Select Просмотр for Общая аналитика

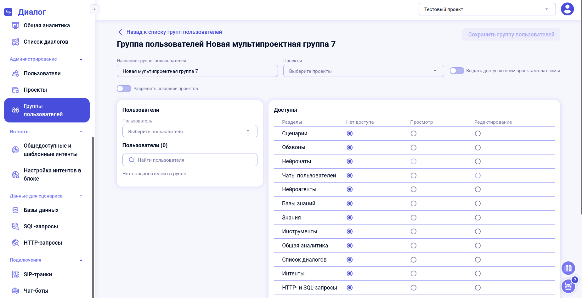[414, 246]
